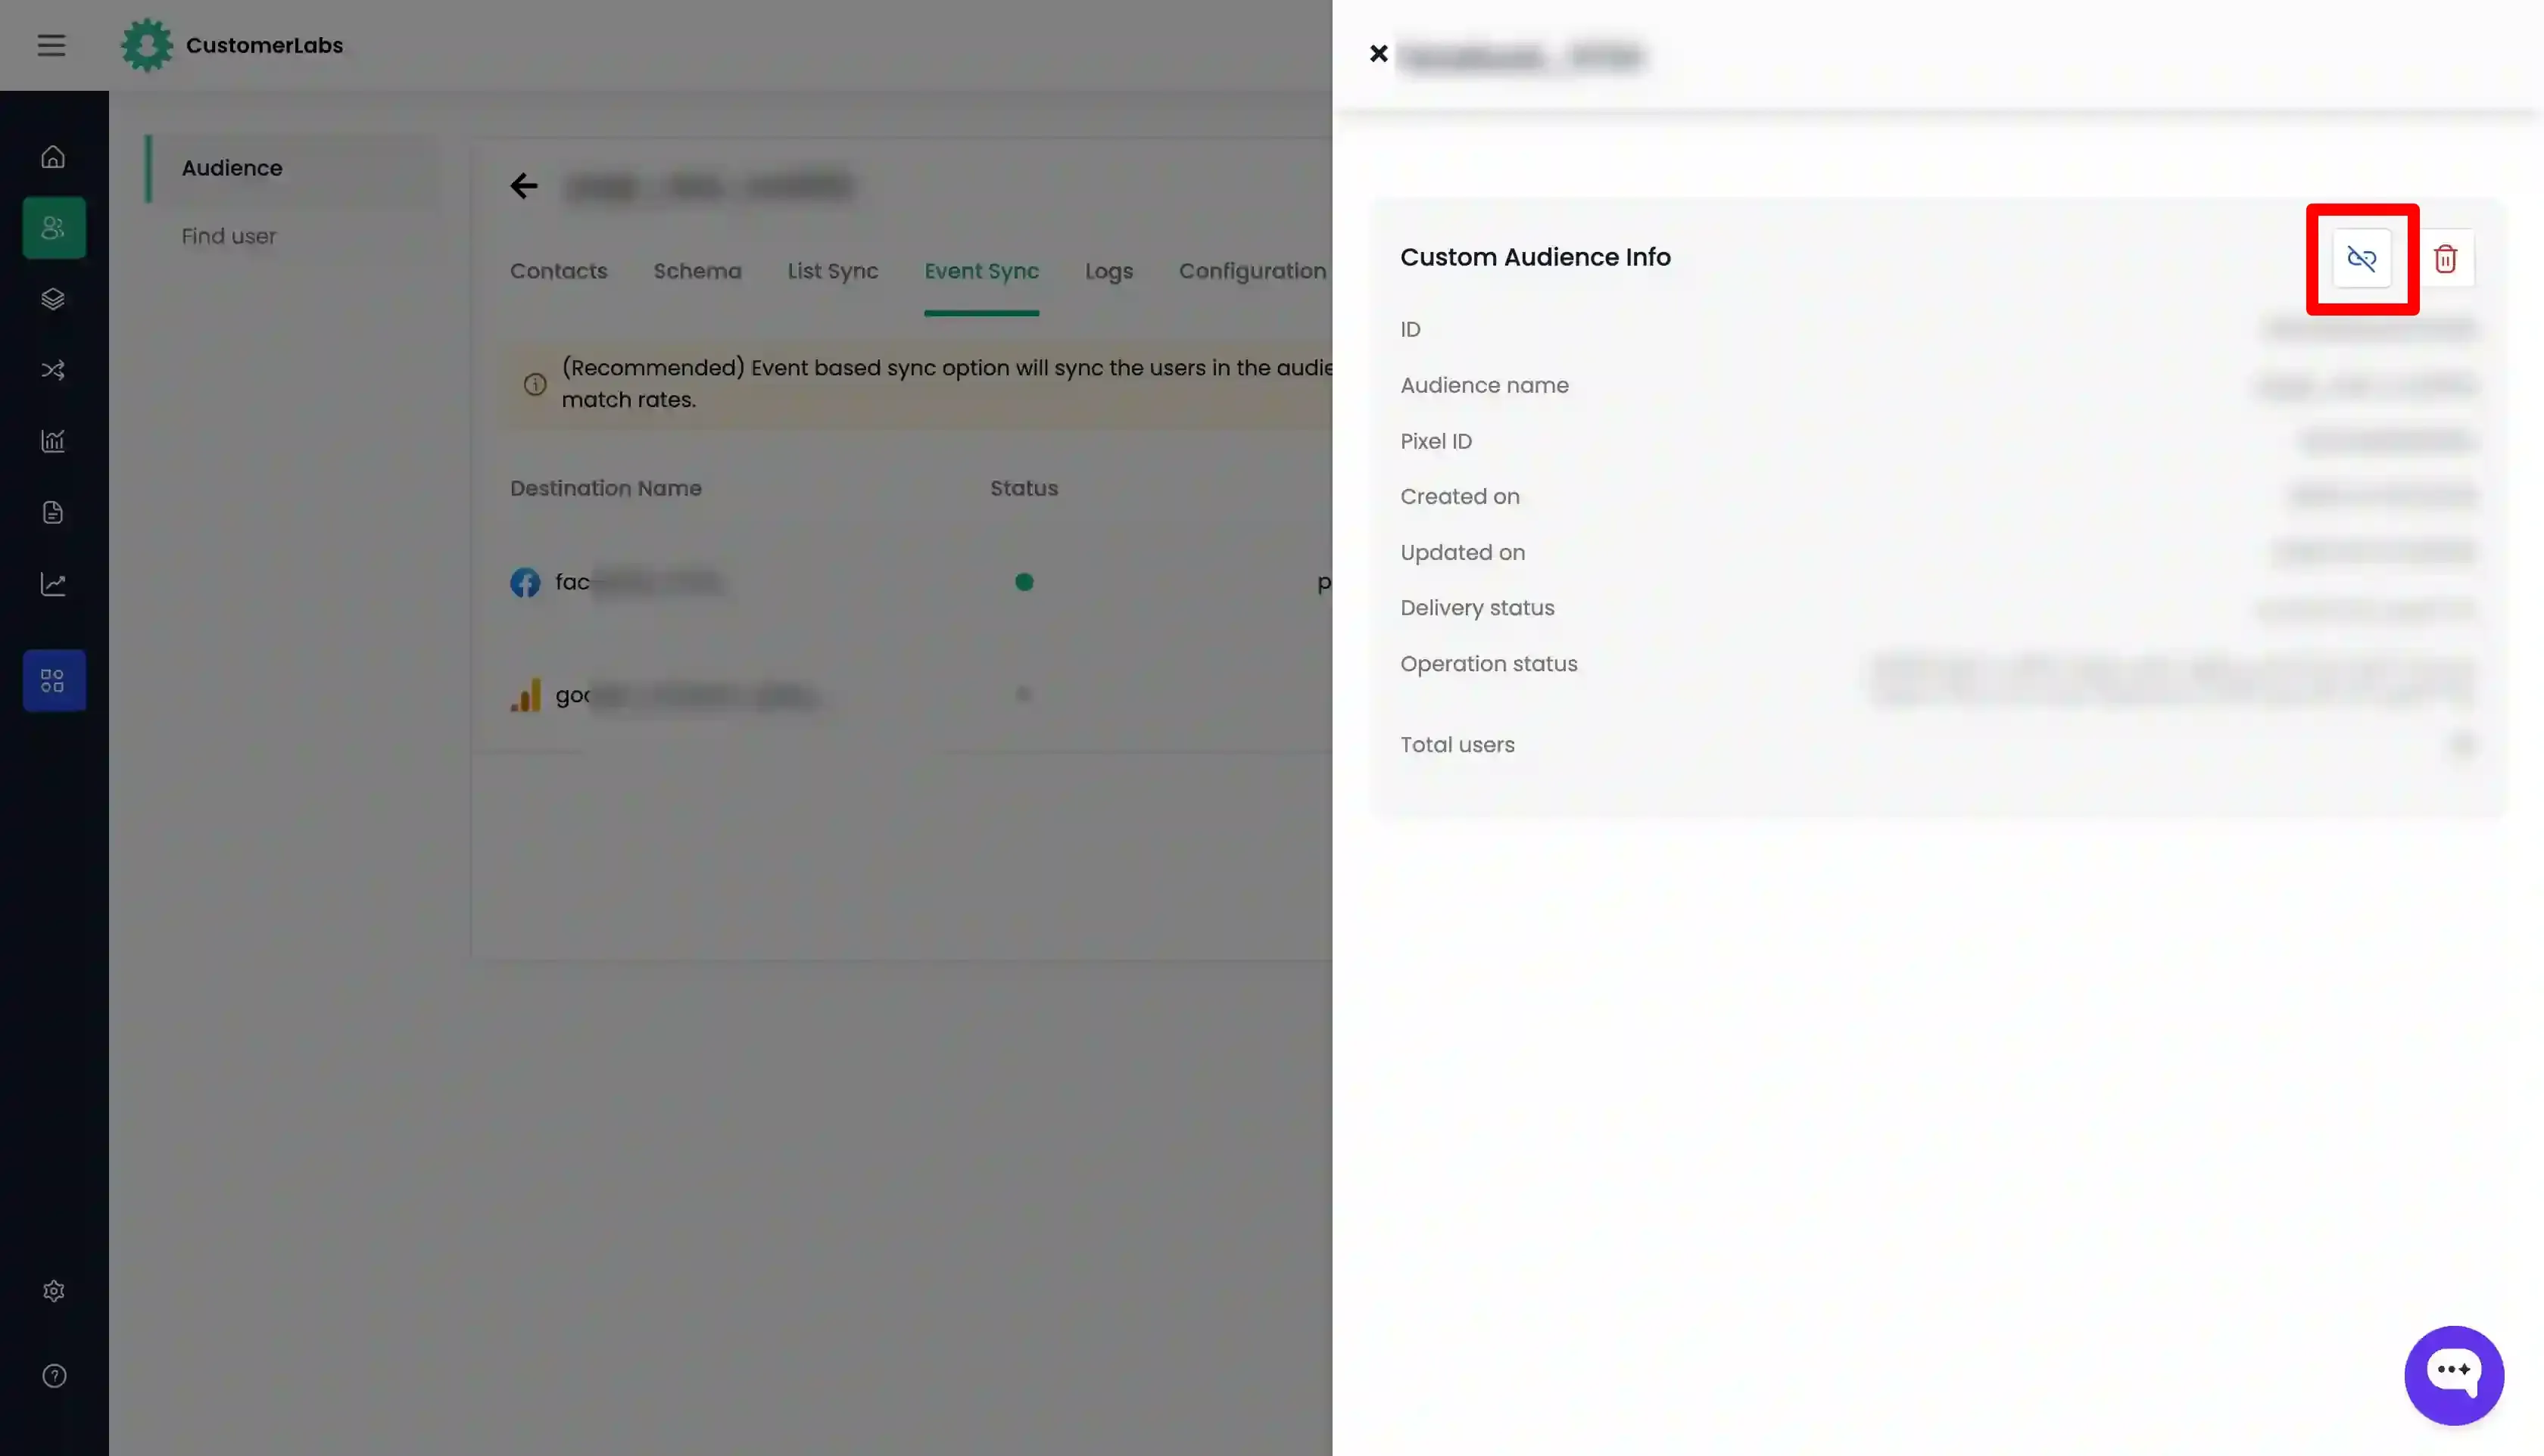This screenshot has height=1456, width=2544.
Task: Switch to the Configuration tab
Action: tap(1252, 271)
